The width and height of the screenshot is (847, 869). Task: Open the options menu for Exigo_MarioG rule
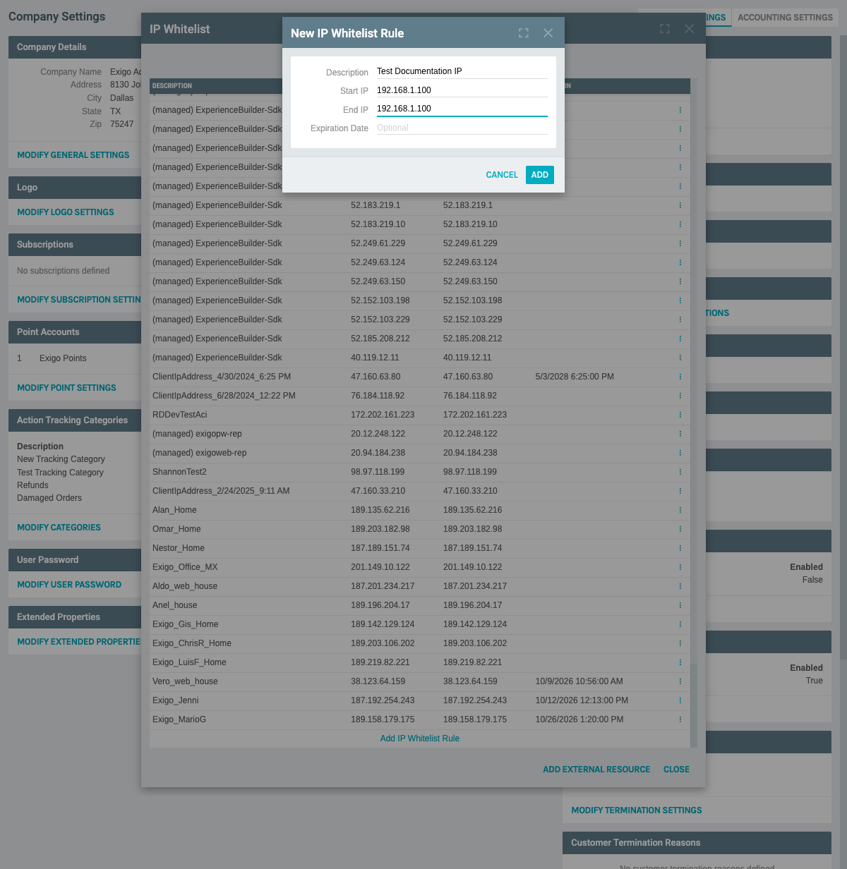[x=680, y=719]
